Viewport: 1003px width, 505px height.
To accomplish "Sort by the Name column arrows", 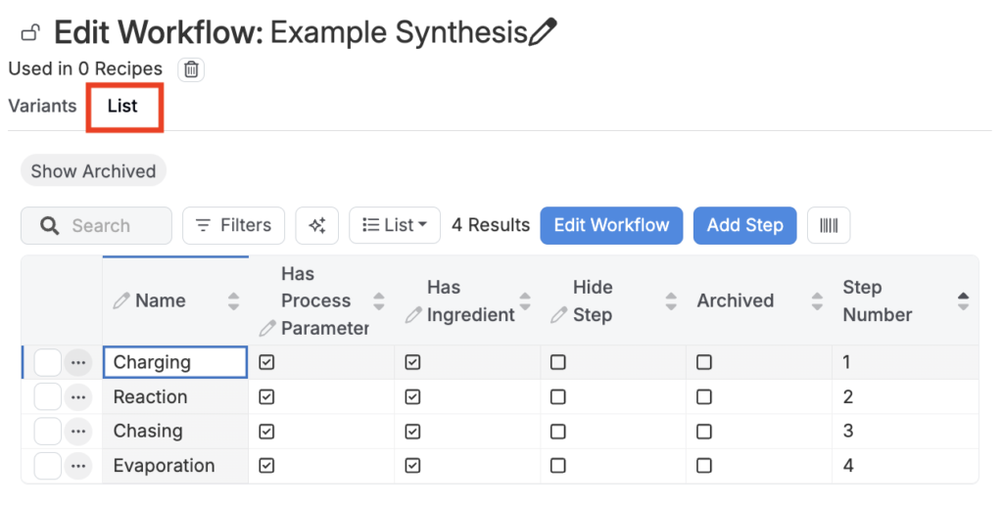I will pos(233,301).
